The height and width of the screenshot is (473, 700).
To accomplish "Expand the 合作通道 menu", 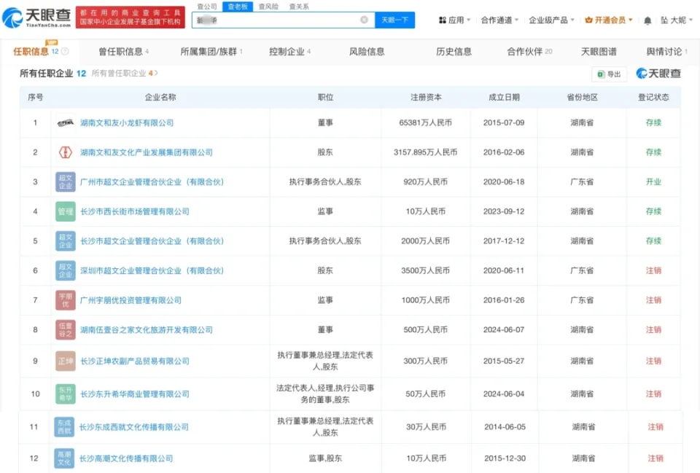I will pos(499,20).
